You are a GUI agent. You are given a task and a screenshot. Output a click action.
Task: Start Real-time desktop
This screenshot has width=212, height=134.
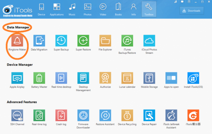61,78
